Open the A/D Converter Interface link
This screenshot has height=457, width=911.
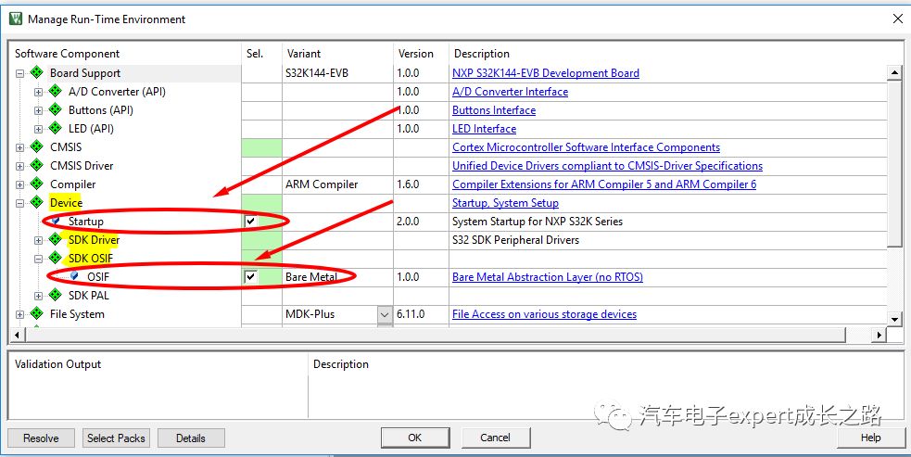(x=510, y=92)
